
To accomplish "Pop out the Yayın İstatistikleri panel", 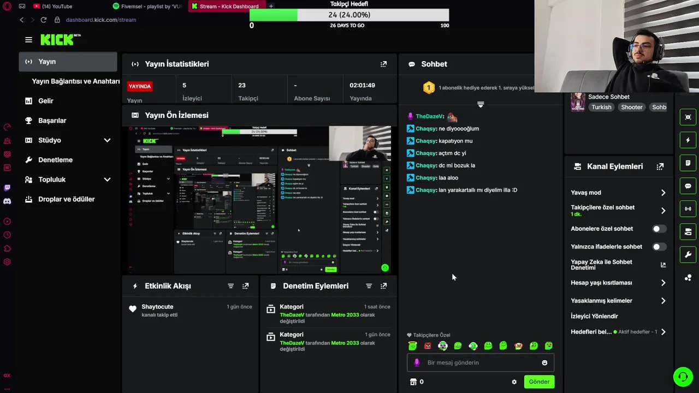I will 383,64.
